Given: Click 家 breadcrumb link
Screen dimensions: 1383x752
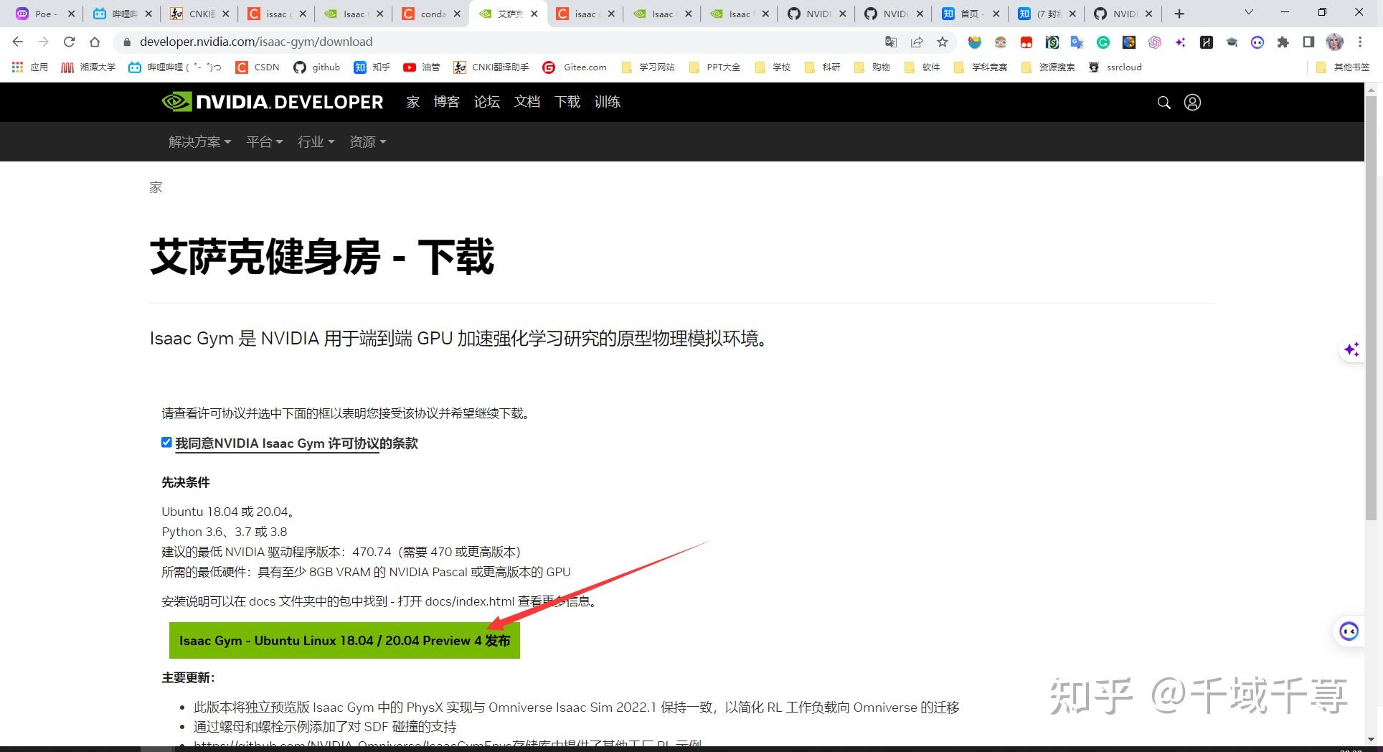Looking at the screenshot, I should (156, 187).
